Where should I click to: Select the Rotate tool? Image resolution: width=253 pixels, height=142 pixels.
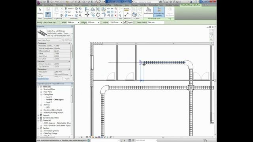tap(98, 15)
